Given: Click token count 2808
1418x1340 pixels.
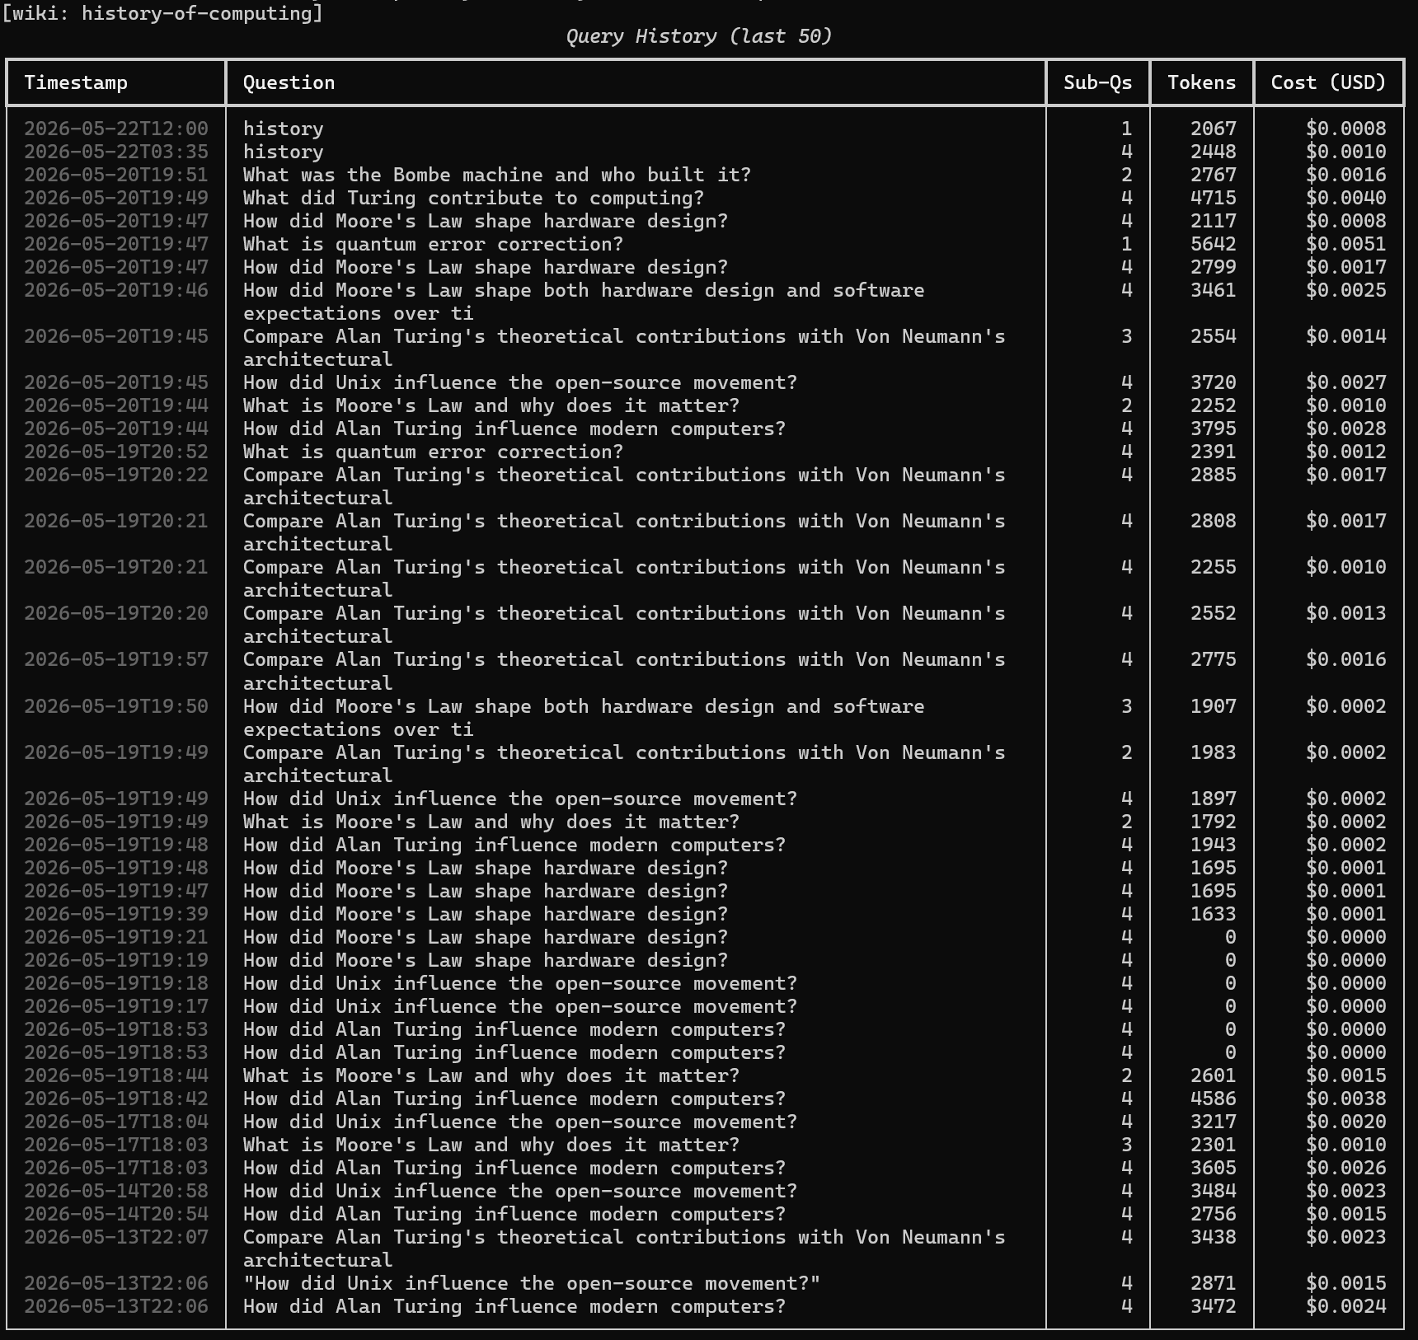Looking at the screenshot, I should (1213, 521).
